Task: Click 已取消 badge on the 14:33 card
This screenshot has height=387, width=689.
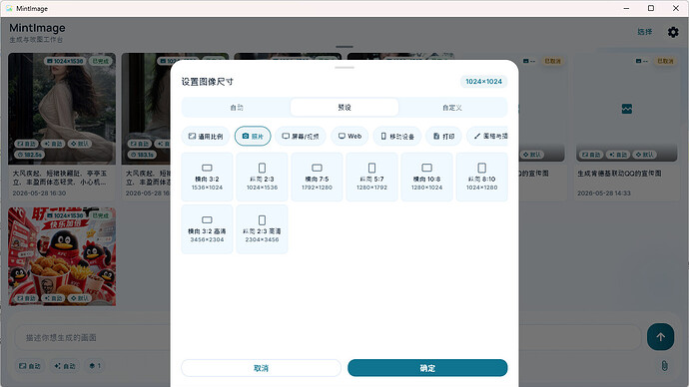Action: tap(665, 61)
